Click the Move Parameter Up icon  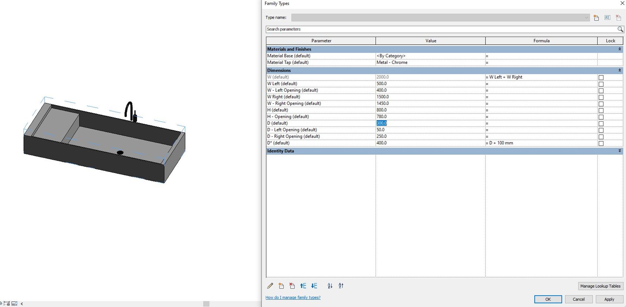click(x=303, y=286)
